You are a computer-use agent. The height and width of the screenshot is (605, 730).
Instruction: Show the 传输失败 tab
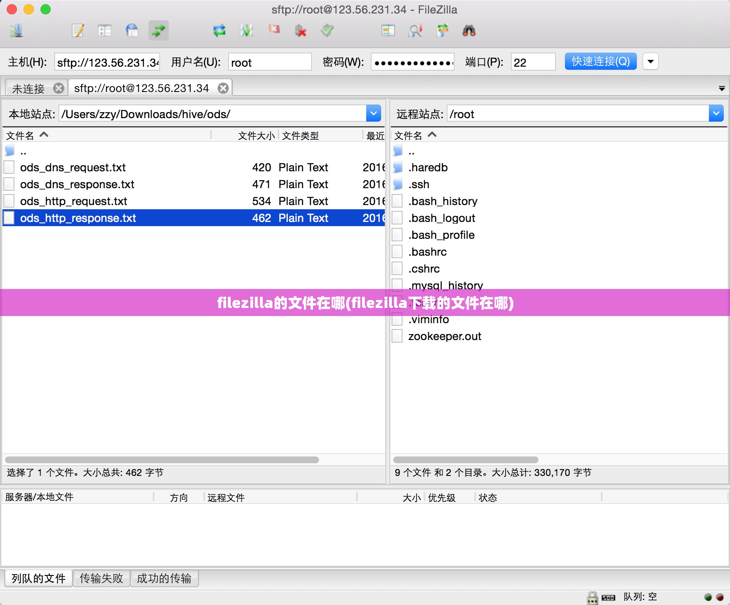[101, 578]
